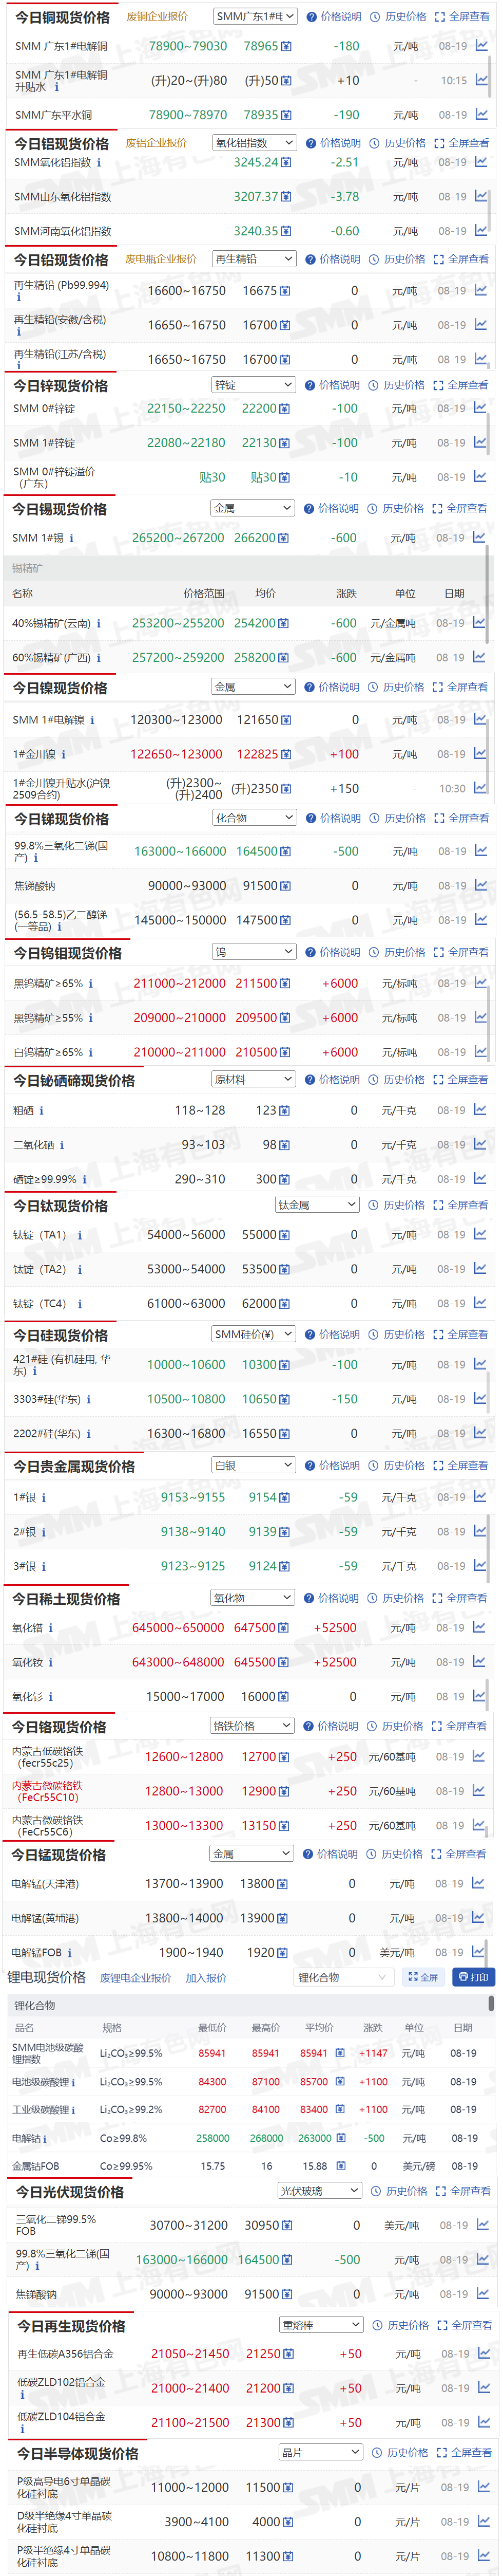This screenshot has height=2576, width=503.
Task: Open the SMM广东1#电 copper dropdown
Action: pyautogui.click(x=255, y=17)
